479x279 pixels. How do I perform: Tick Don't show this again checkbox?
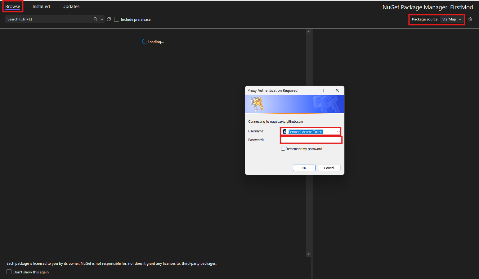pyautogui.click(x=9, y=272)
